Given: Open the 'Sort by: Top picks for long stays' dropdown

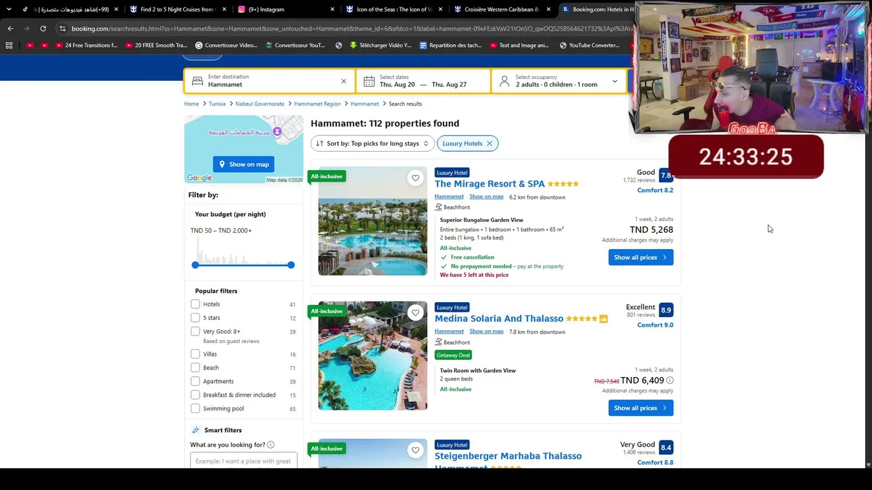Looking at the screenshot, I should pyautogui.click(x=372, y=144).
